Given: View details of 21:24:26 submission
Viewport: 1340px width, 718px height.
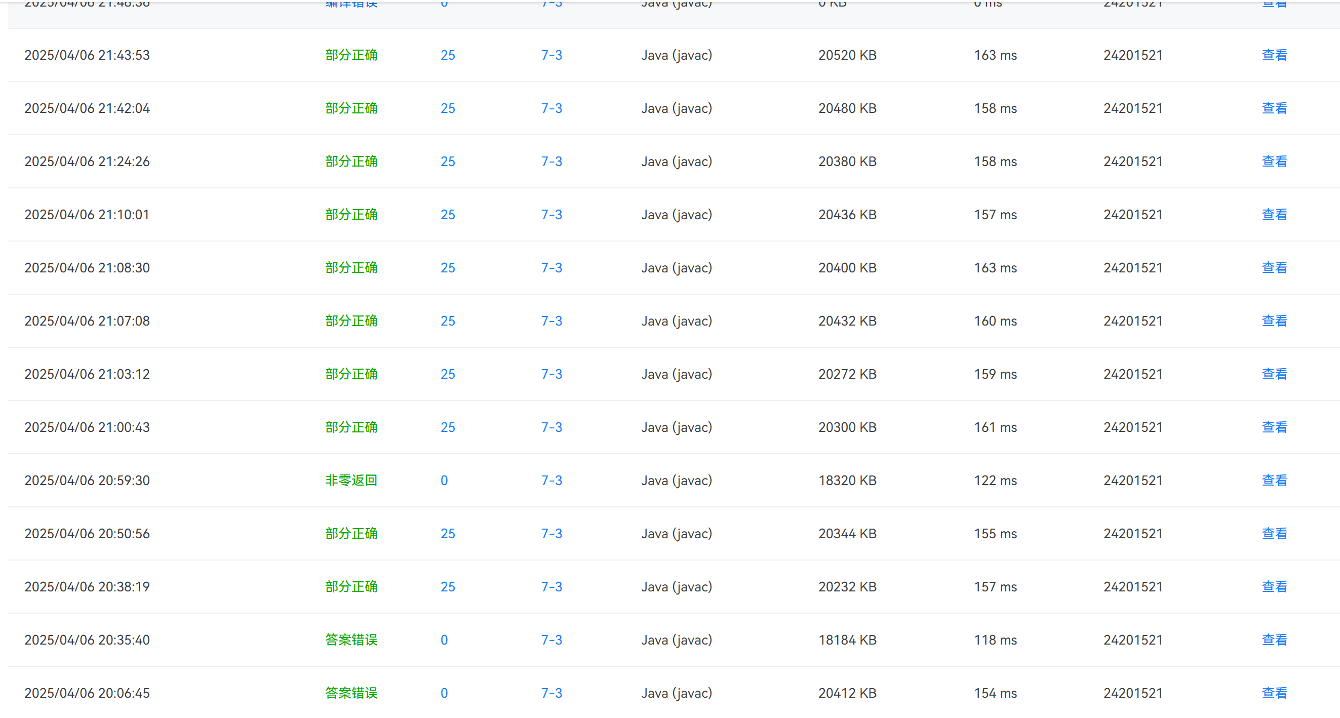Looking at the screenshot, I should click(1274, 162).
